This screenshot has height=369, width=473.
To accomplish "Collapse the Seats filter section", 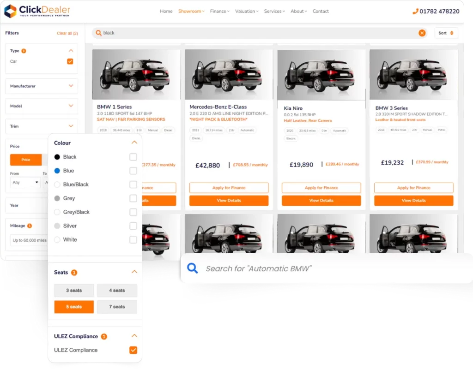I will [134, 272].
